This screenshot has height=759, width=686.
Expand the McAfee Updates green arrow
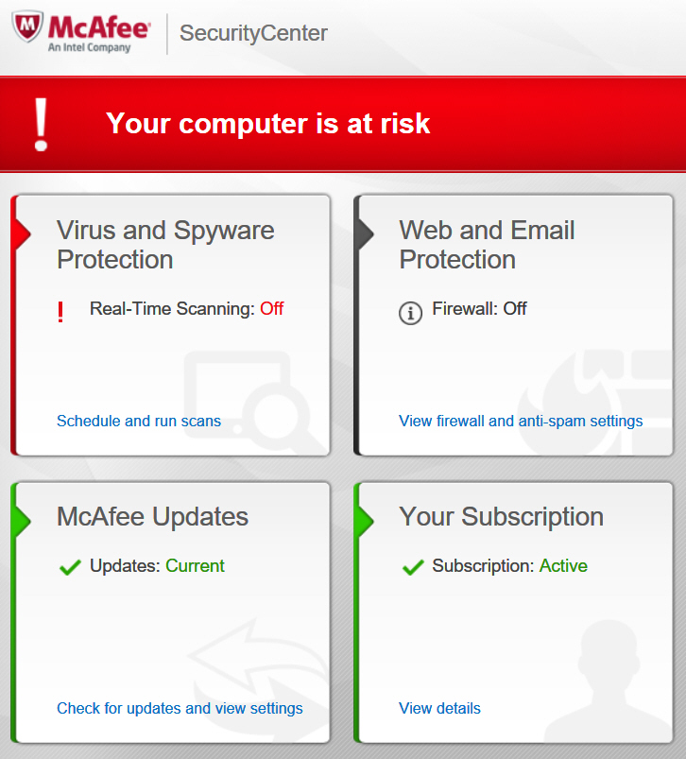click(22, 519)
